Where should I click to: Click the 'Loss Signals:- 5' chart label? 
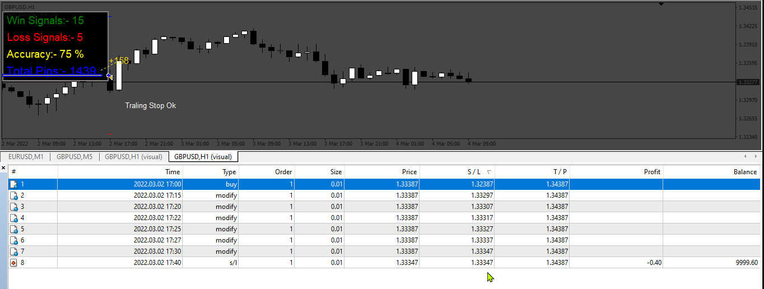[45, 38]
